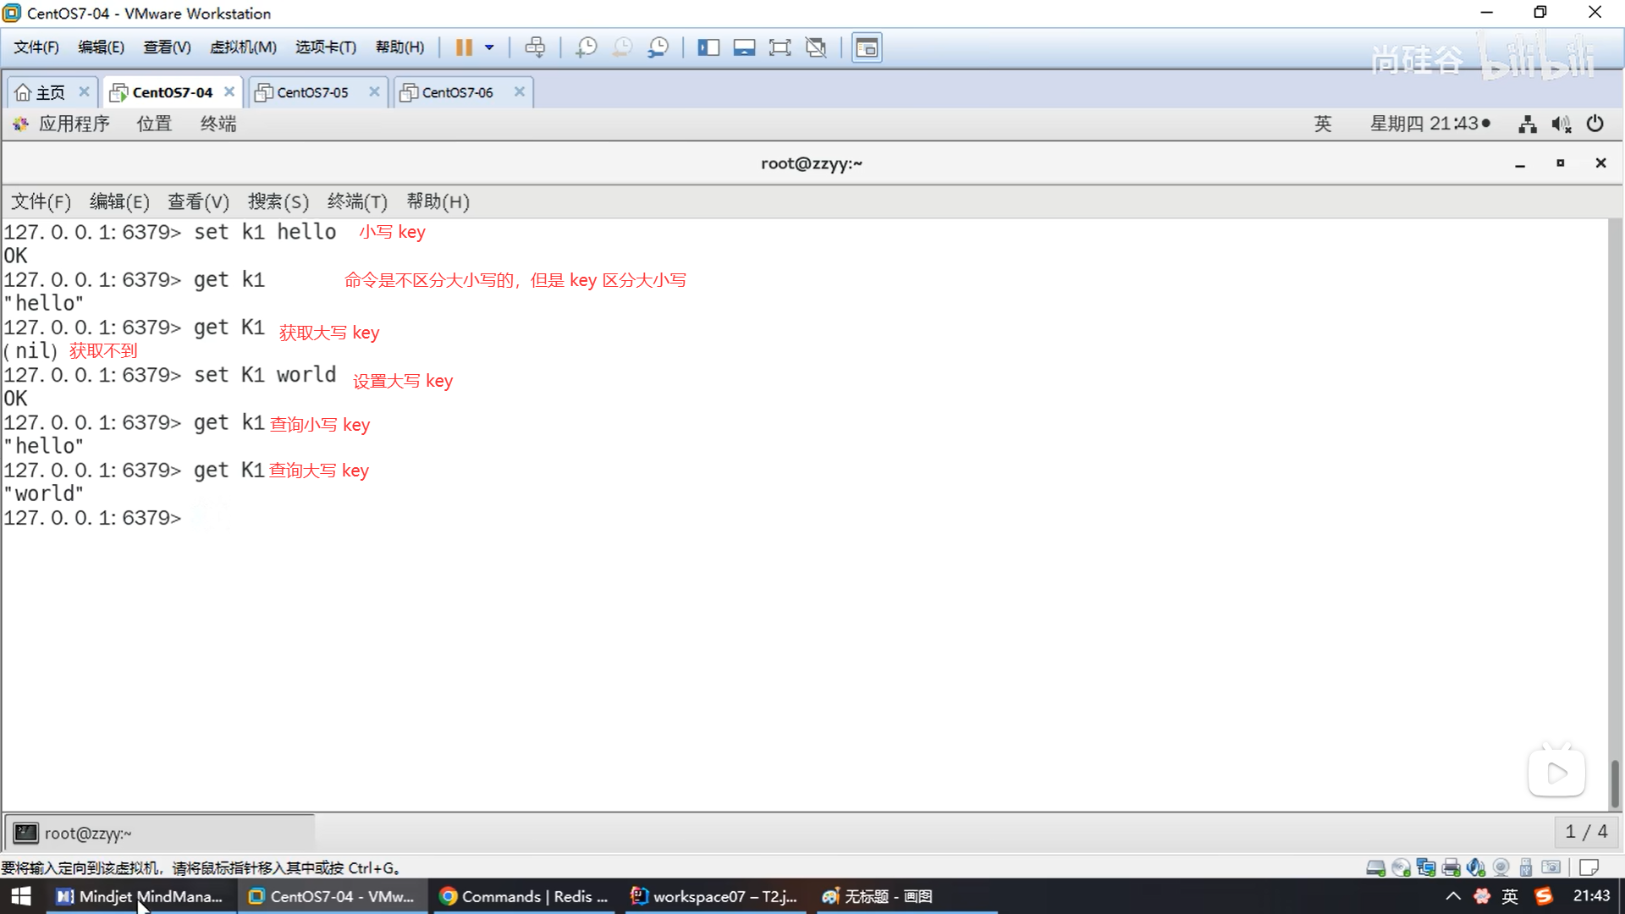
Task: Open the 位置 places menu
Action: coord(154,124)
